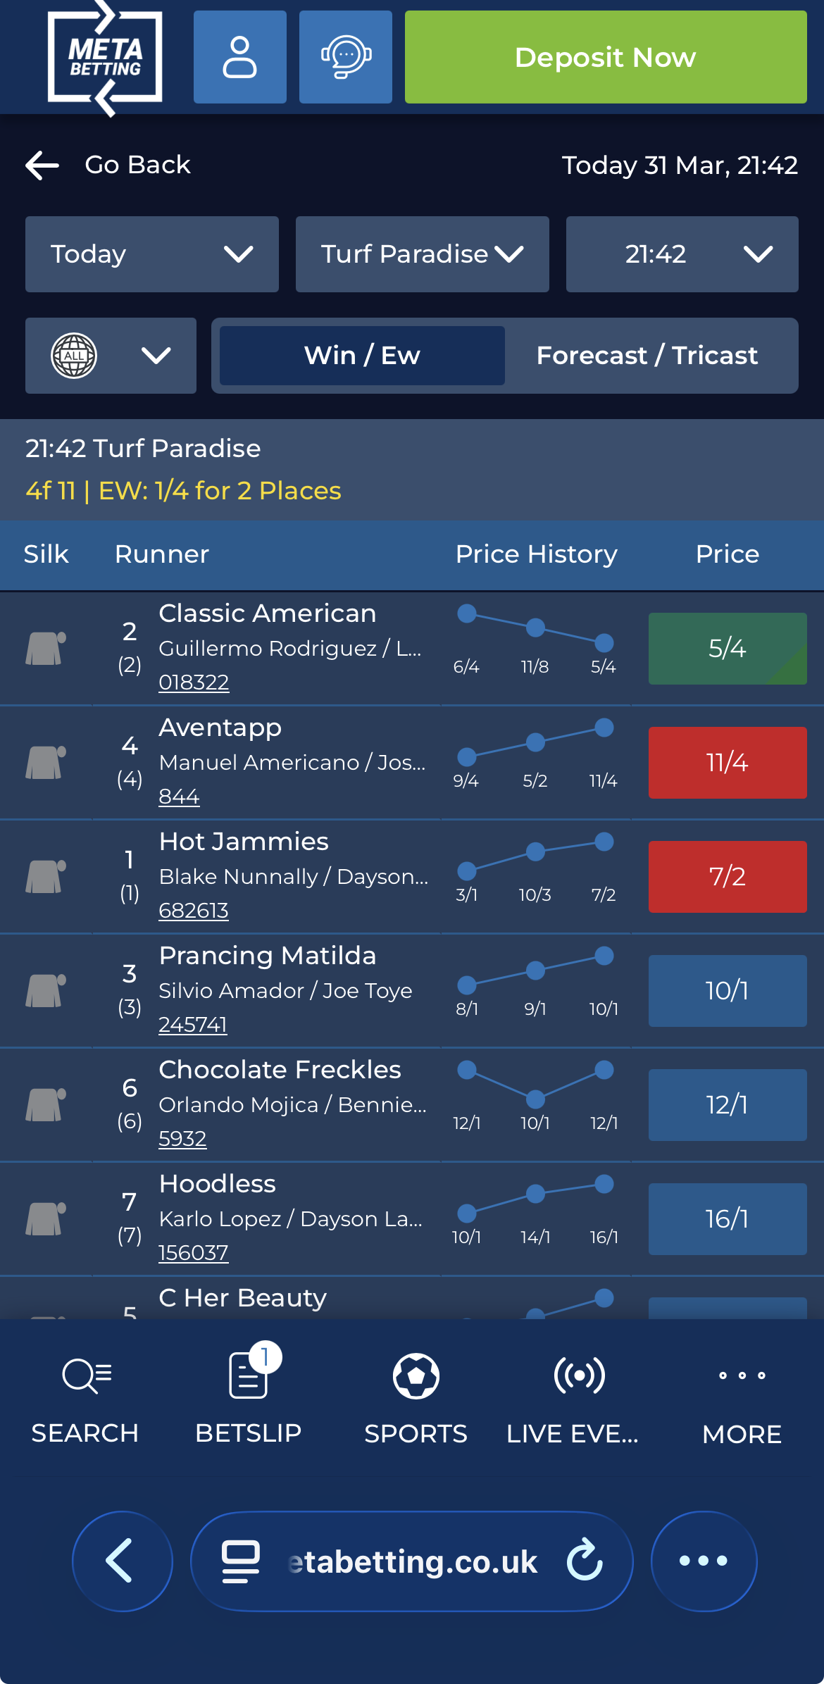The image size is (824, 1684).
Task: Click the MetaBetting logo
Action: (x=106, y=56)
